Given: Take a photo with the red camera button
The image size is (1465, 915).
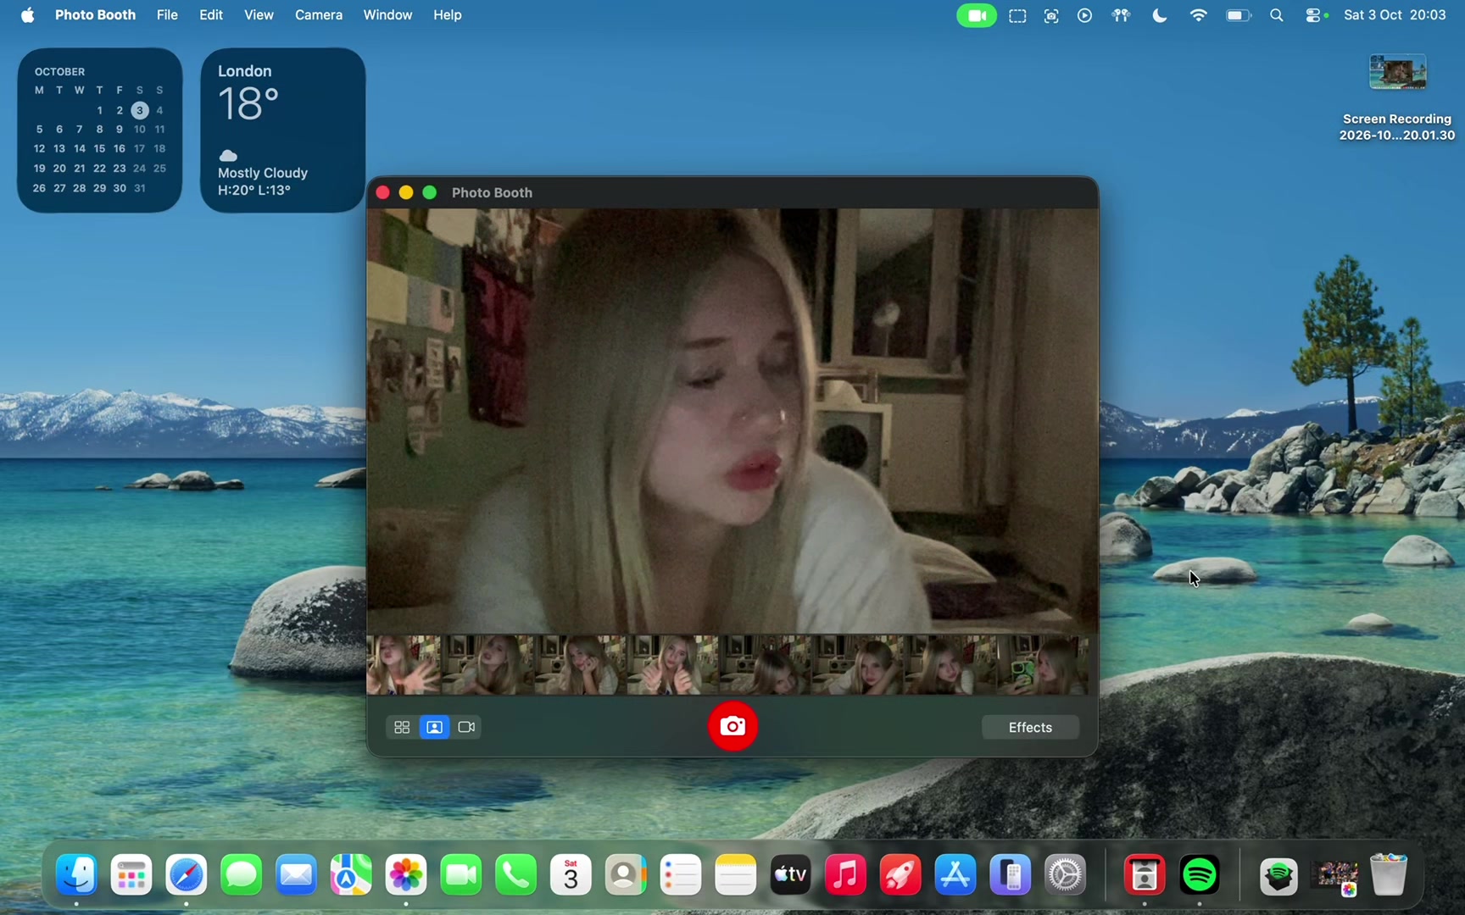Looking at the screenshot, I should 732,726.
